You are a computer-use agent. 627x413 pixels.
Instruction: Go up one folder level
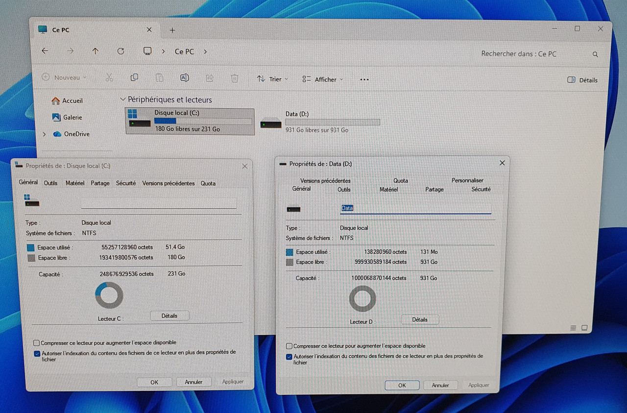(96, 51)
